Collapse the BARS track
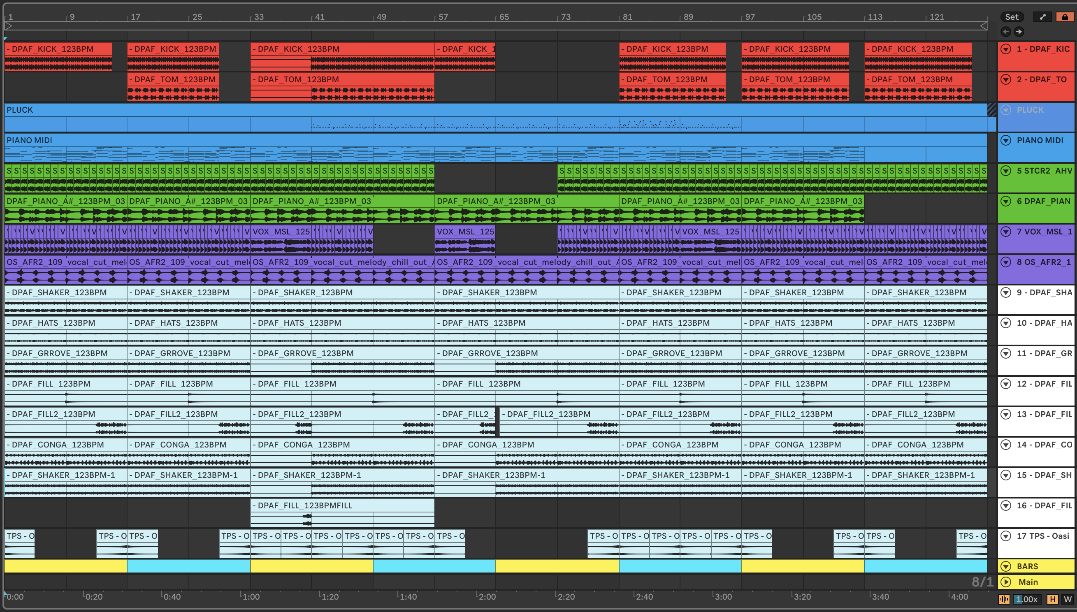This screenshot has height=612, width=1077. coord(1006,566)
